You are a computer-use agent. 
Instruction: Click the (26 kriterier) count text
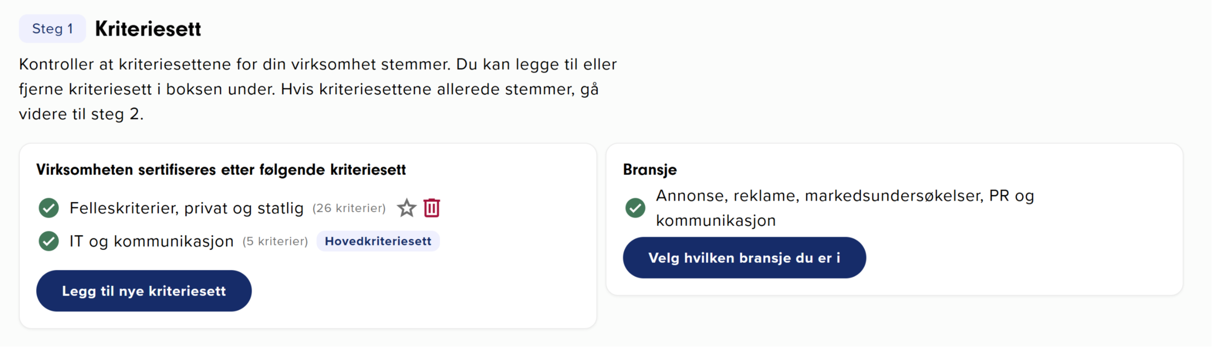[349, 208]
